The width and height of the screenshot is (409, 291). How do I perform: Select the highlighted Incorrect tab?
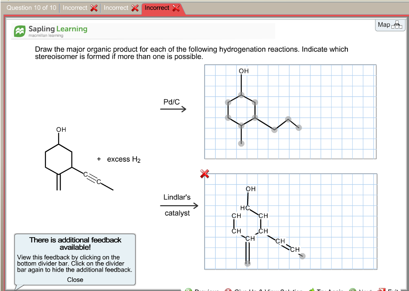[159, 7]
